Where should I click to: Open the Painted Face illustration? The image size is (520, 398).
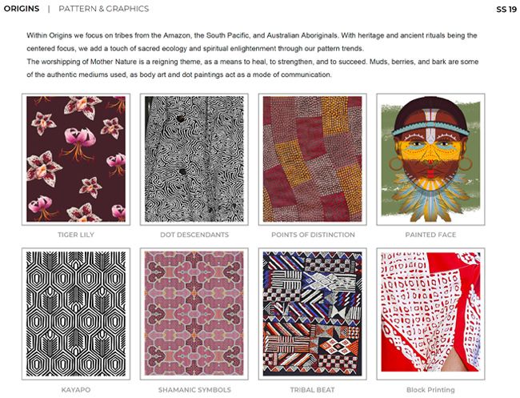(x=430, y=159)
